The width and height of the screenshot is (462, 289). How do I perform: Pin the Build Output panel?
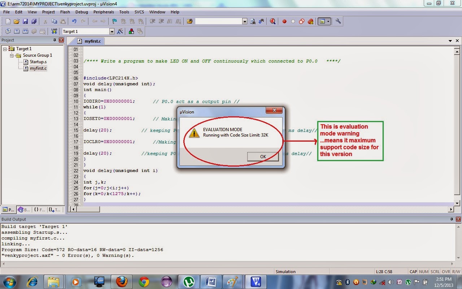[x=452, y=219]
